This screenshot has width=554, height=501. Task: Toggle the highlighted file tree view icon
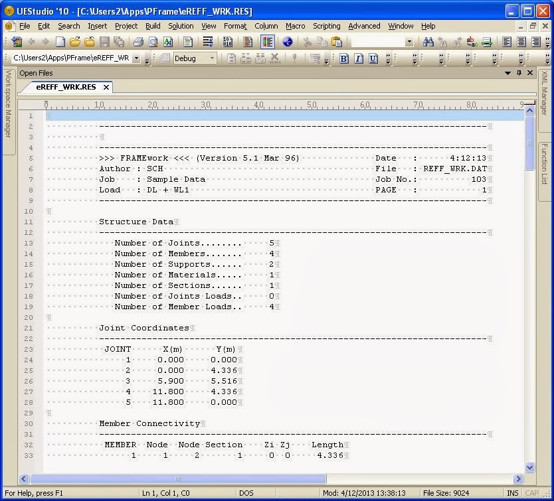(268, 42)
